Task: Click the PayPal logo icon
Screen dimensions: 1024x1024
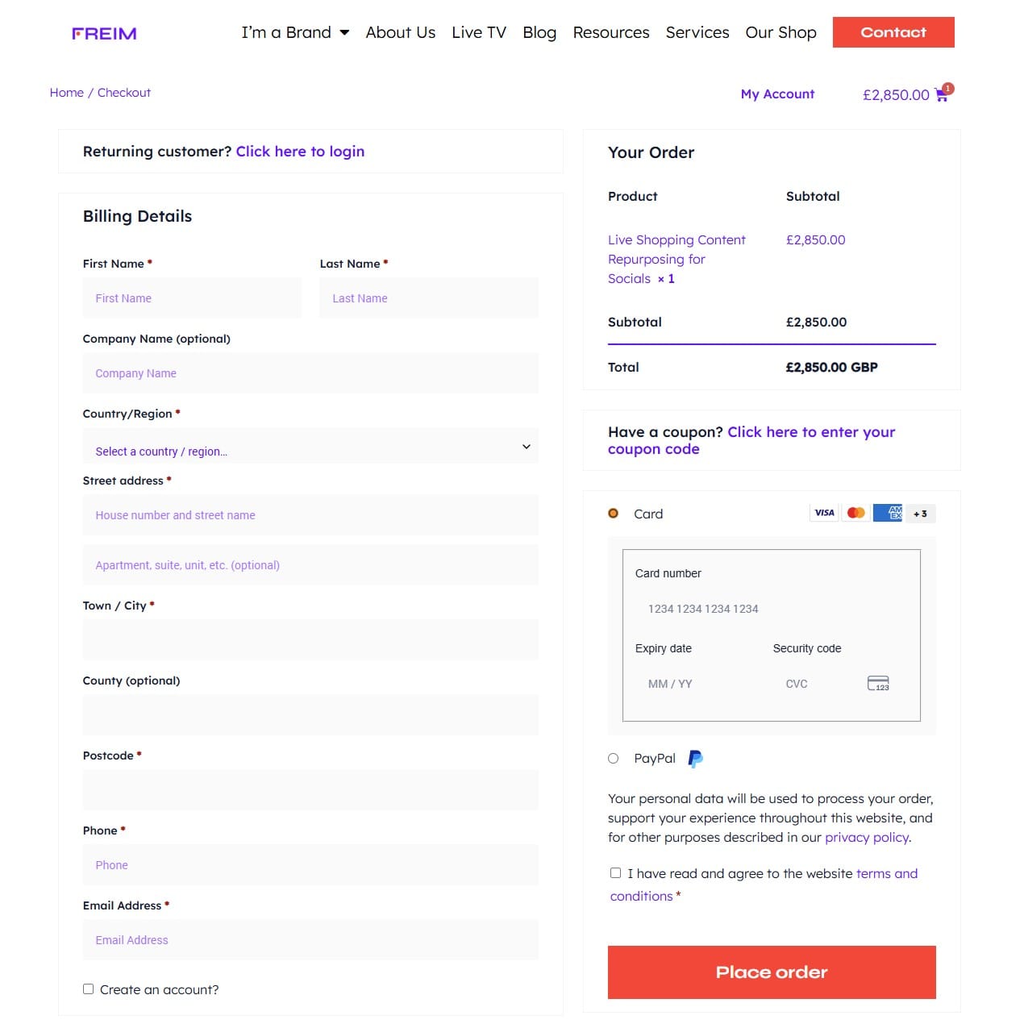Action: 695,759
